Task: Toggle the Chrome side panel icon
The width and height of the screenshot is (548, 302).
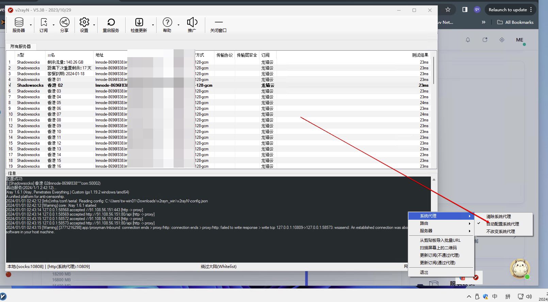Action: (x=465, y=10)
